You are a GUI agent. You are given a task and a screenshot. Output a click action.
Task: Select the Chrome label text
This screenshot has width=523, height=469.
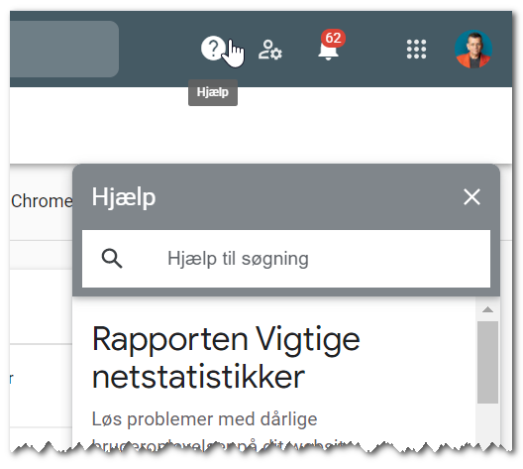[42, 201]
